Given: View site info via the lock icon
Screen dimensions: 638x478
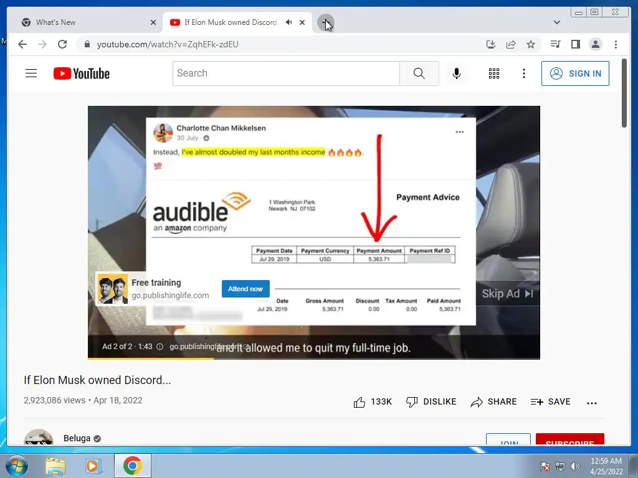Looking at the screenshot, I should click(x=87, y=44).
